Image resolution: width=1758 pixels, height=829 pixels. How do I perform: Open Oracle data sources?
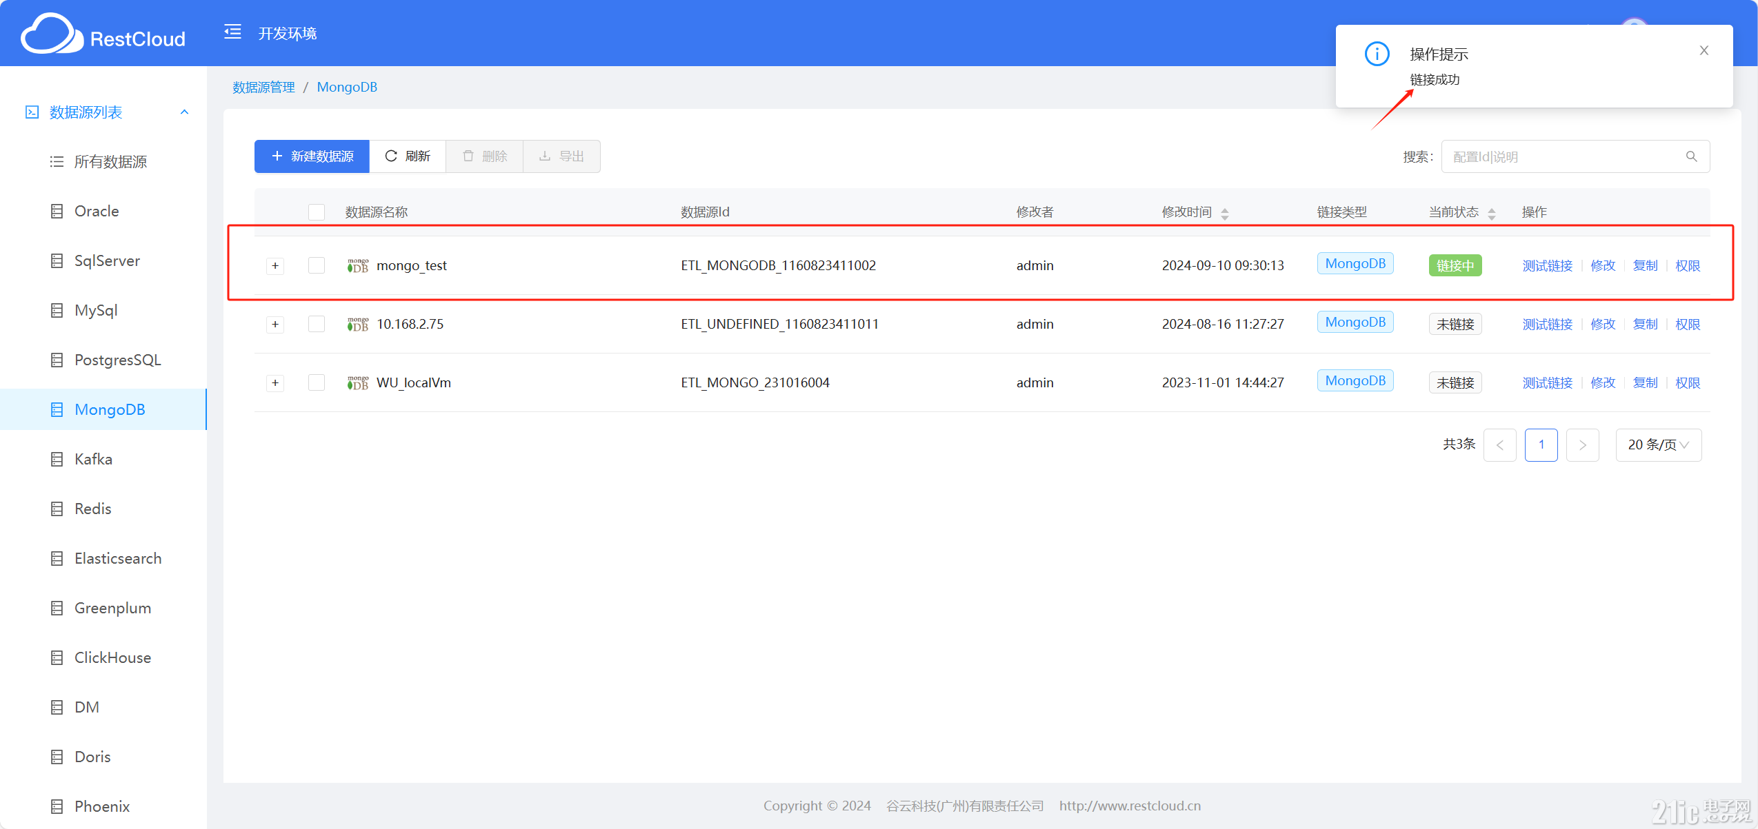tap(103, 211)
